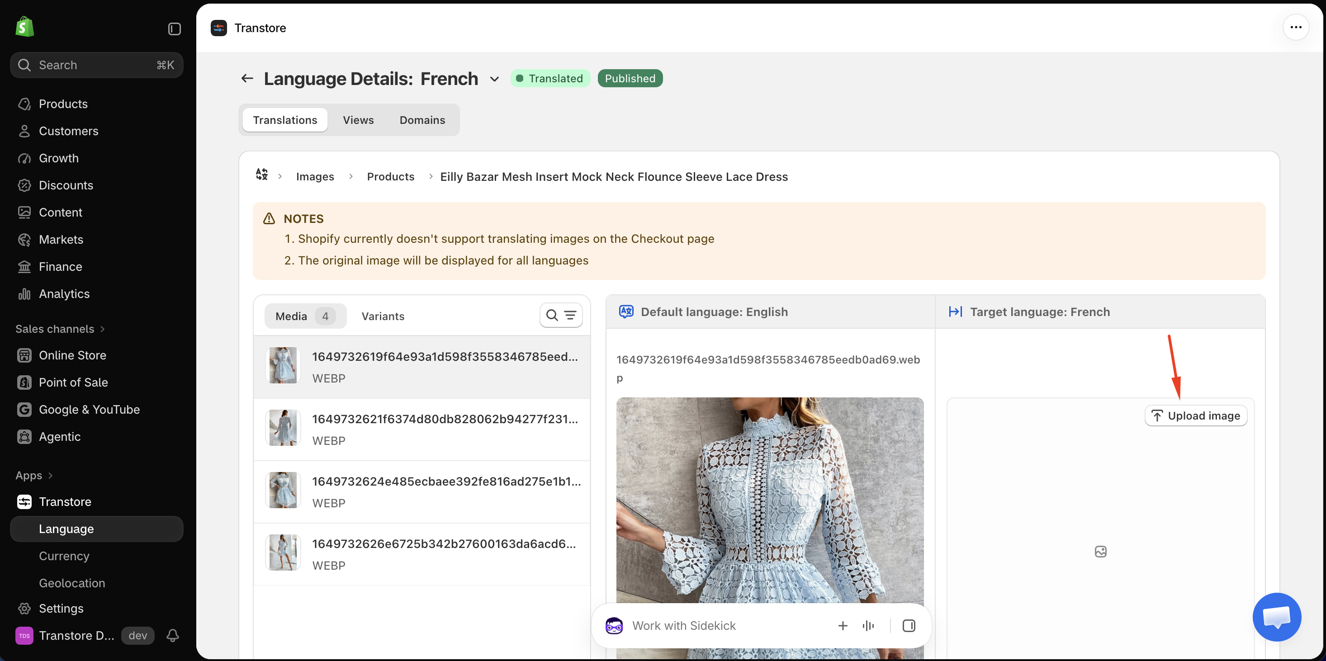Collapse sidebar with the panel toggle icon

[175, 29]
